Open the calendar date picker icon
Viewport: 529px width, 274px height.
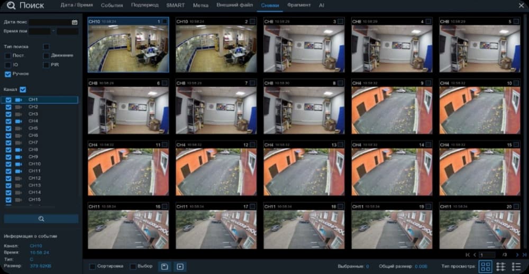click(x=75, y=22)
